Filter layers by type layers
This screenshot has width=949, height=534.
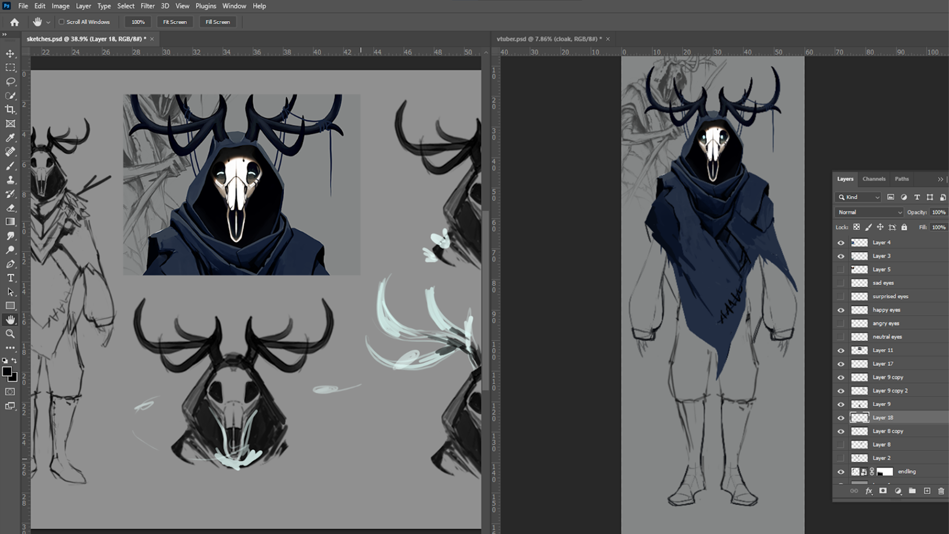pyautogui.click(x=917, y=197)
